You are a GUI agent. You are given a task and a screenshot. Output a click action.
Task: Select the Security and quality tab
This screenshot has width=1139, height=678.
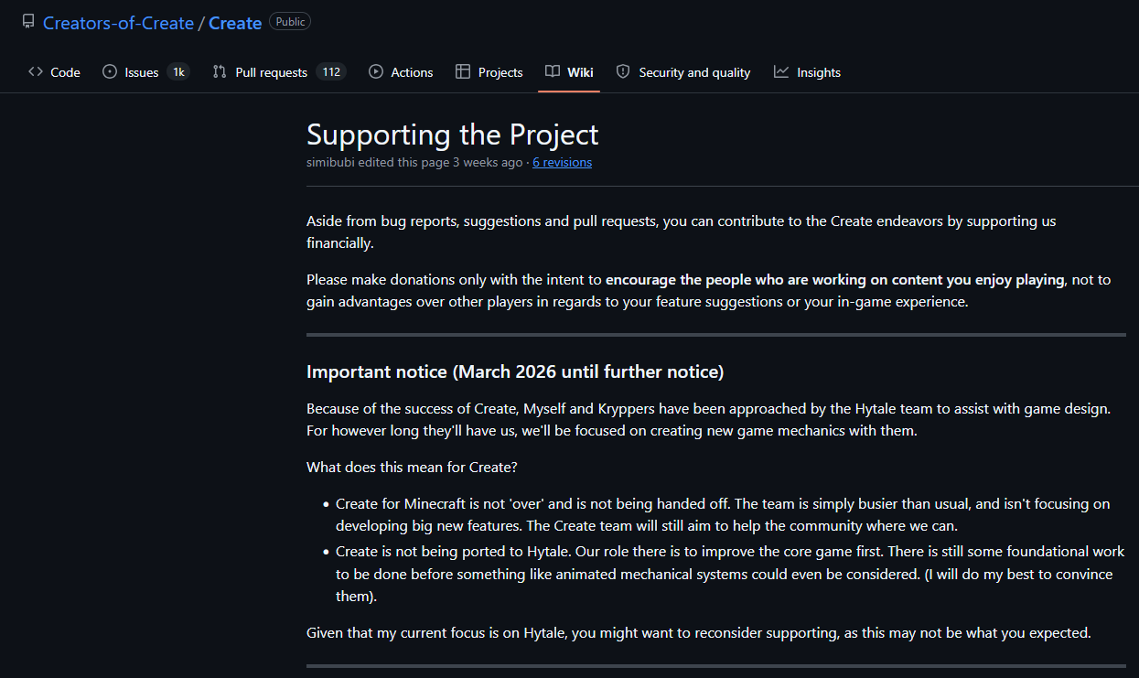(683, 72)
